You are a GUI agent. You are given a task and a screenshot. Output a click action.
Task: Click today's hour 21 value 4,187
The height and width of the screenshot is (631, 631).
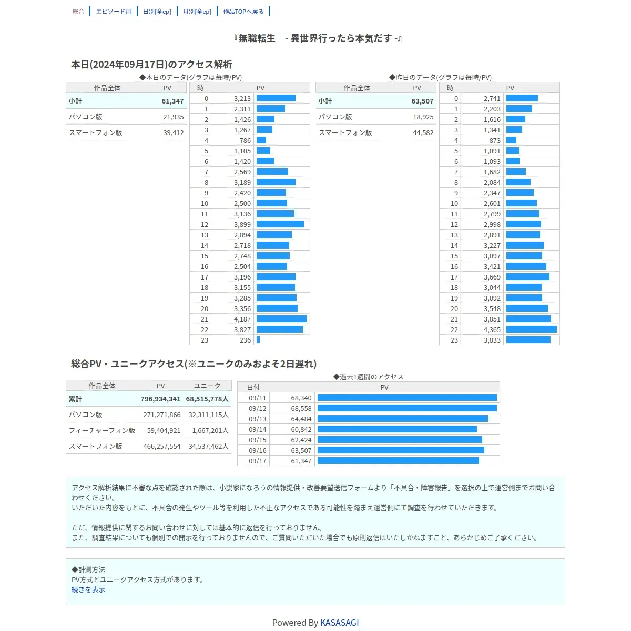click(242, 319)
